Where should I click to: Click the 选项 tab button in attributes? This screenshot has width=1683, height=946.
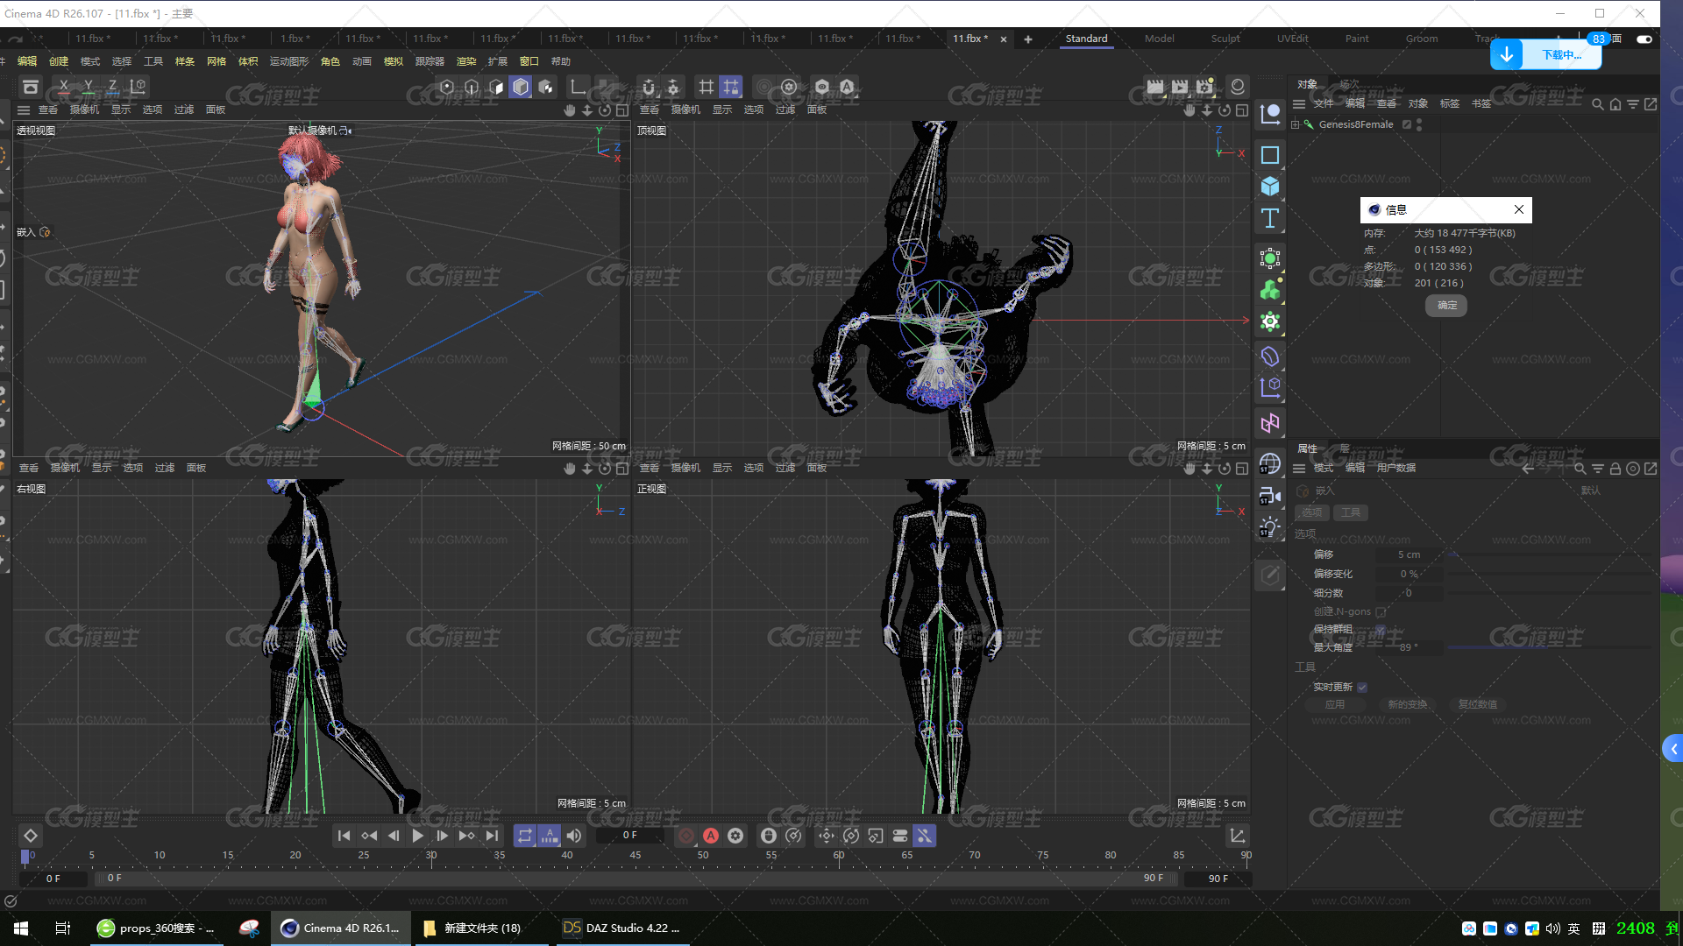click(1312, 512)
